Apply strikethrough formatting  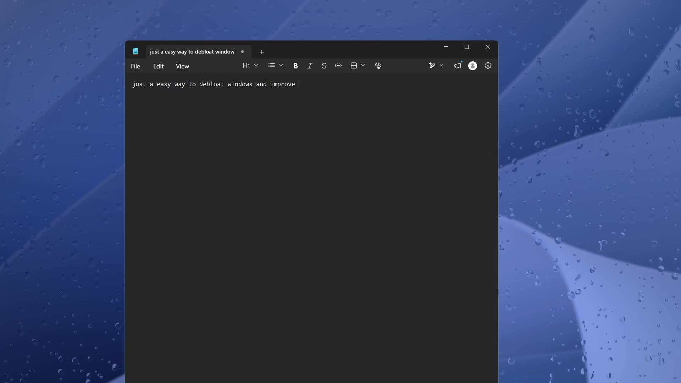tap(324, 66)
